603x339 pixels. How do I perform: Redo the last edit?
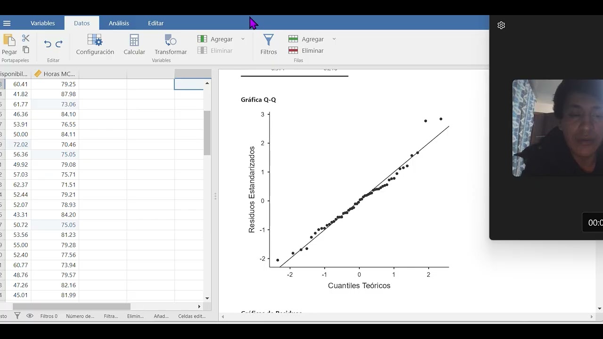[x=59, y=44]
